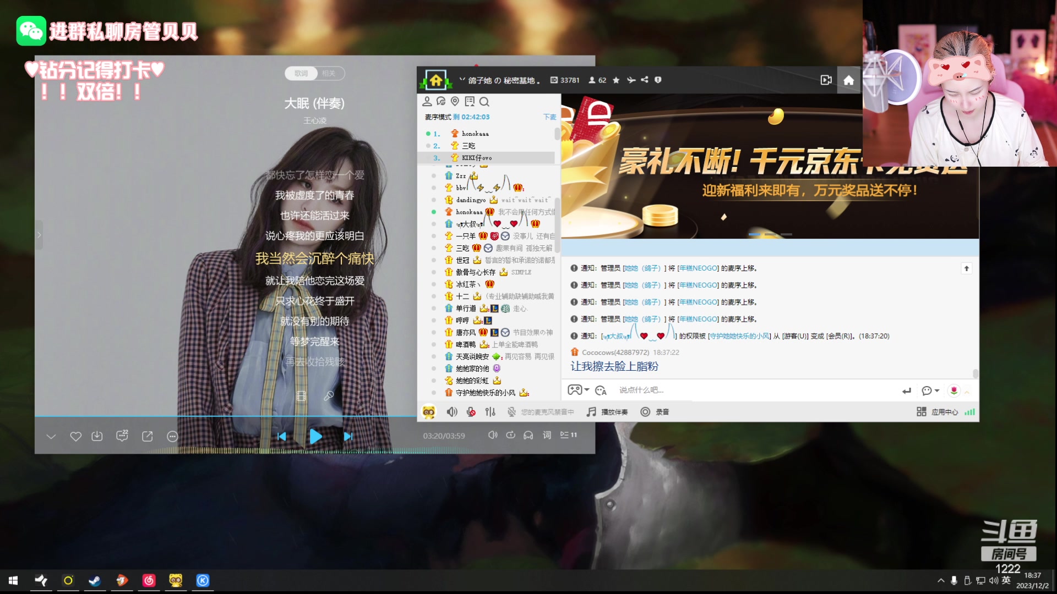The width and height of the screenshot is (1057, 594).
Task: Open more options ellipsis icon in player
Action: [x=172, y=436]
